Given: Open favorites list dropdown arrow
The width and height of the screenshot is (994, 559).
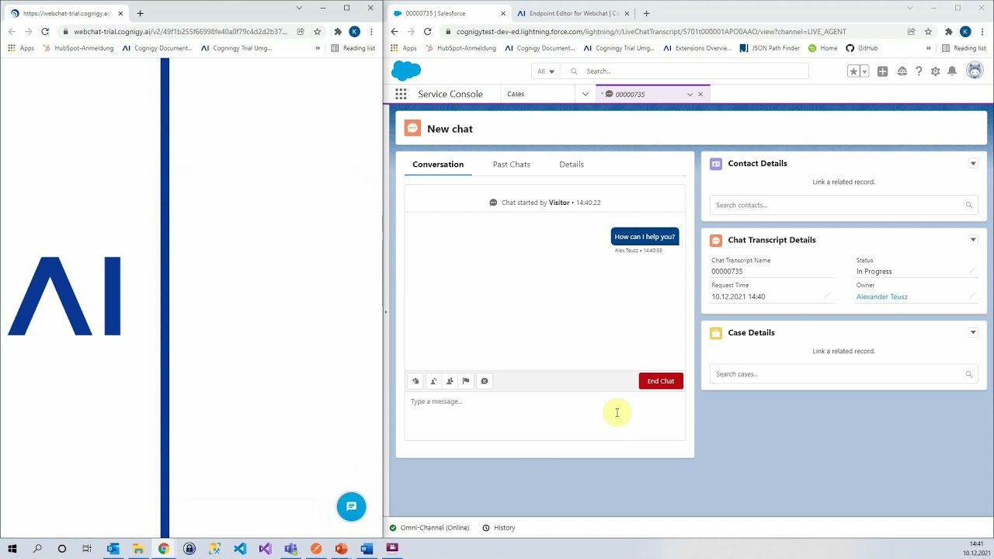Looking at the screenshot, I should (864, 71).
